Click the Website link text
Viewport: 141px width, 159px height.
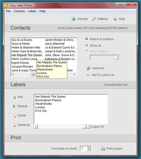[82, 19]
